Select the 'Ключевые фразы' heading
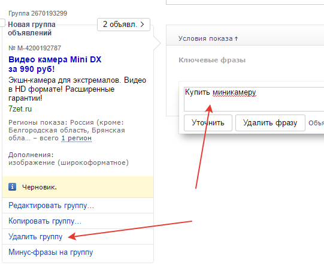Viewport: 324px width, 277px height. (212, 60)
